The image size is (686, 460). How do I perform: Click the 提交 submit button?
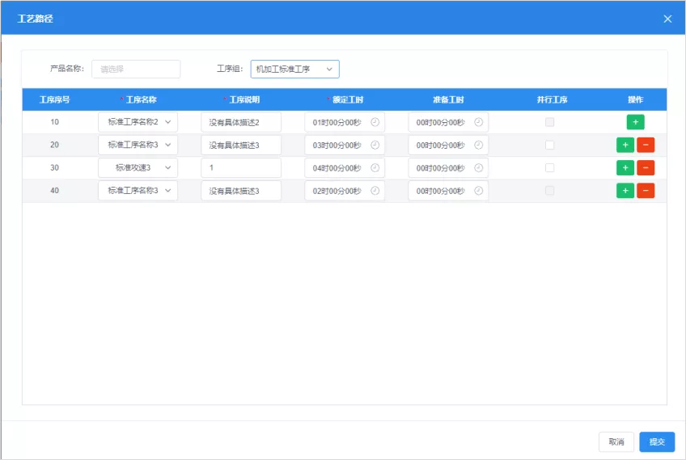[657, 441]
